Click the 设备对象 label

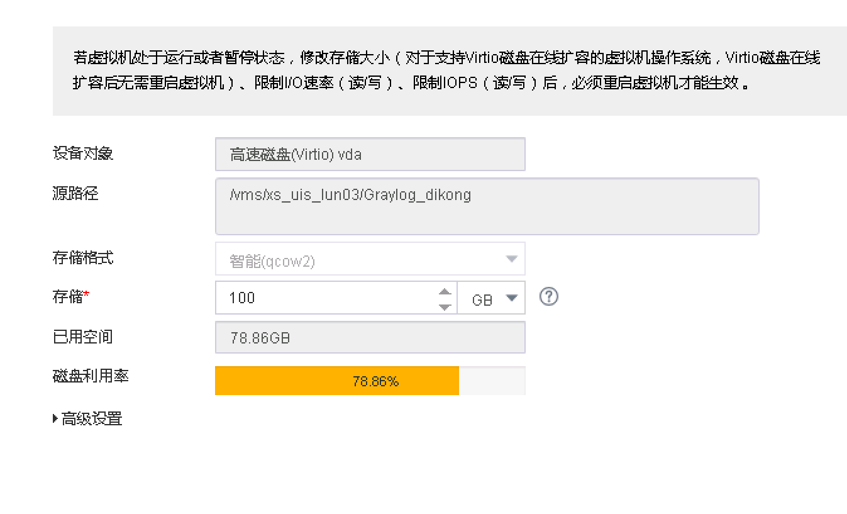(82, 154)
